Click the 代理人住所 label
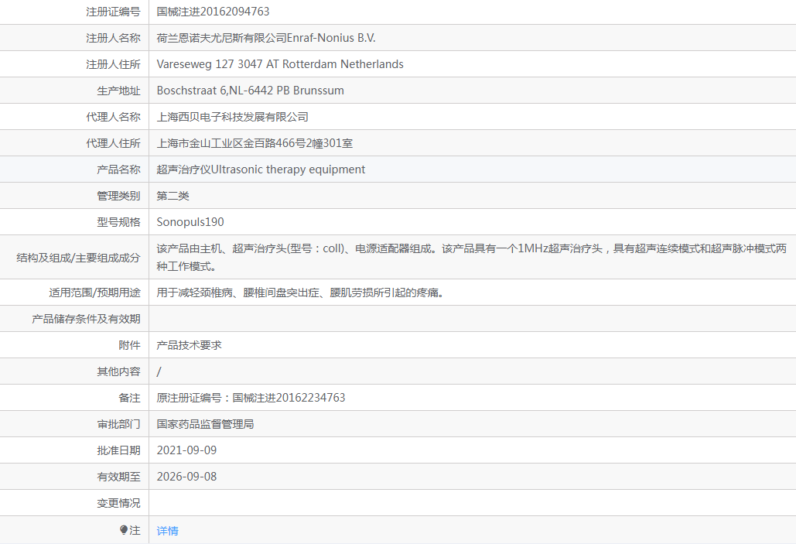The width and height of the screenshot is (796, 544). pyautogui.click(x=113, y=144)
